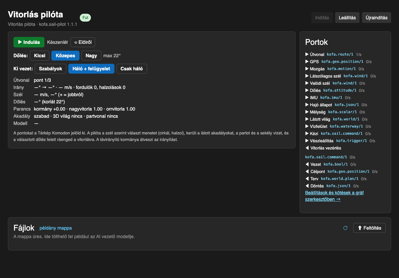Switch control mode to Szabályok
Screen dimensions: 399x278
coord(50,69)
